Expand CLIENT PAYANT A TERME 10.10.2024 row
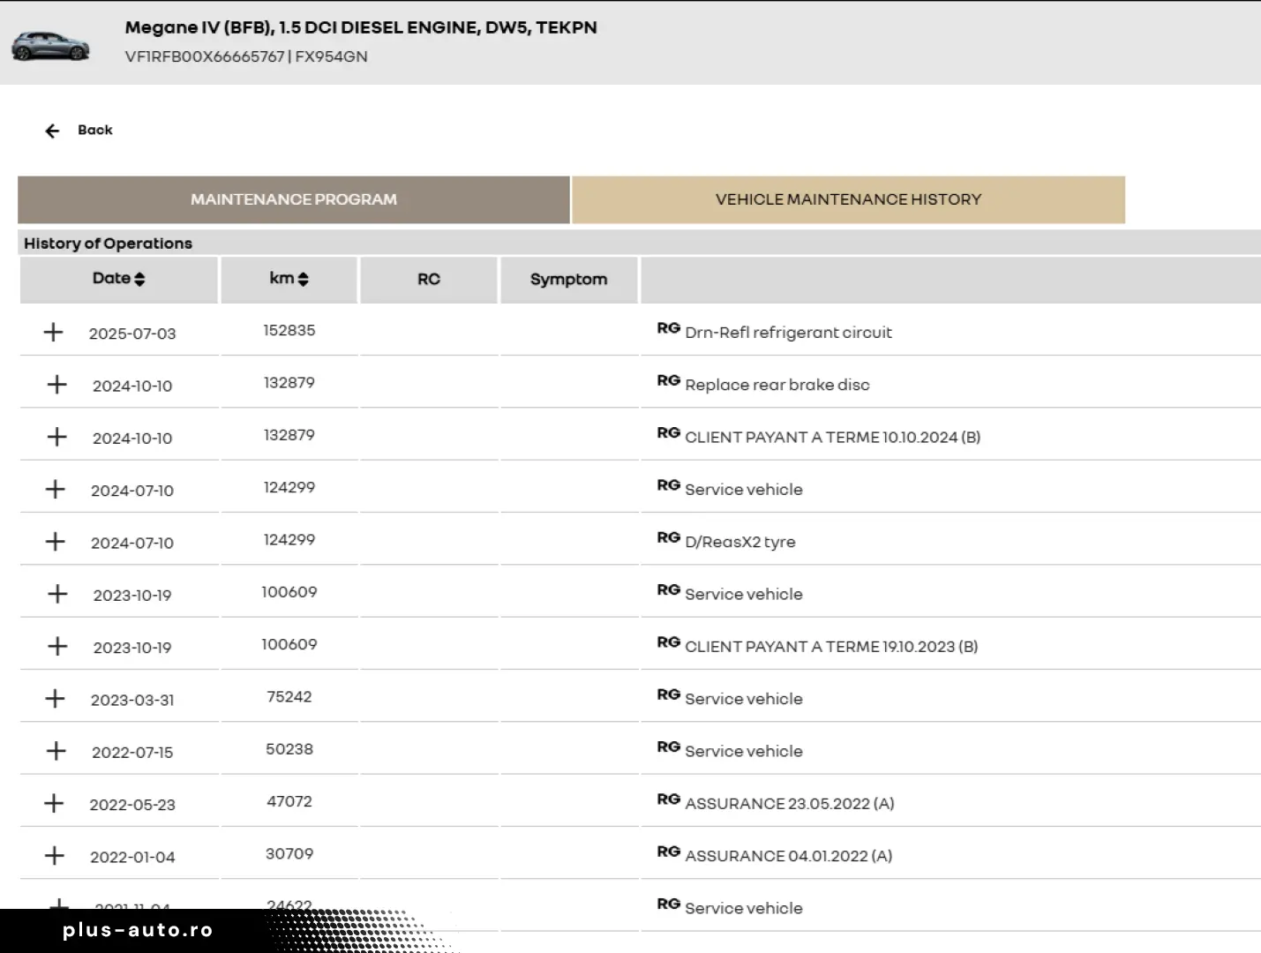 56,437
